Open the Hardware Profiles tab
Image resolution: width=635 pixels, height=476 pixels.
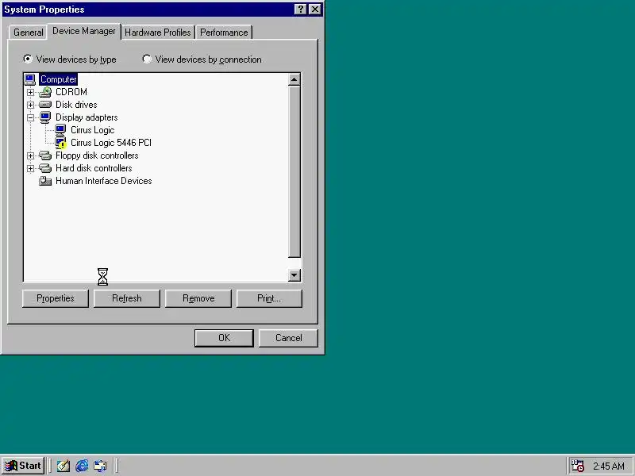coord(157,33)
